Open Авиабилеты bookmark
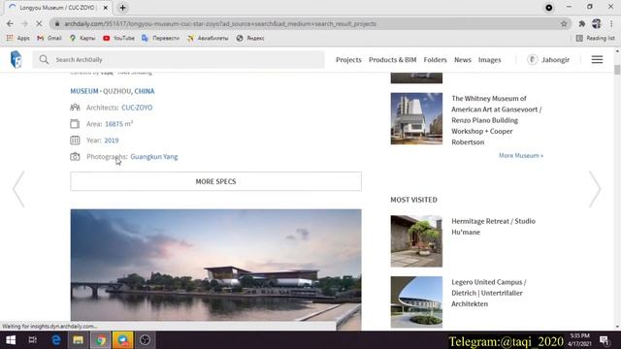The width and height of the screenshot is (621, 349). click(x=208, y=38)
